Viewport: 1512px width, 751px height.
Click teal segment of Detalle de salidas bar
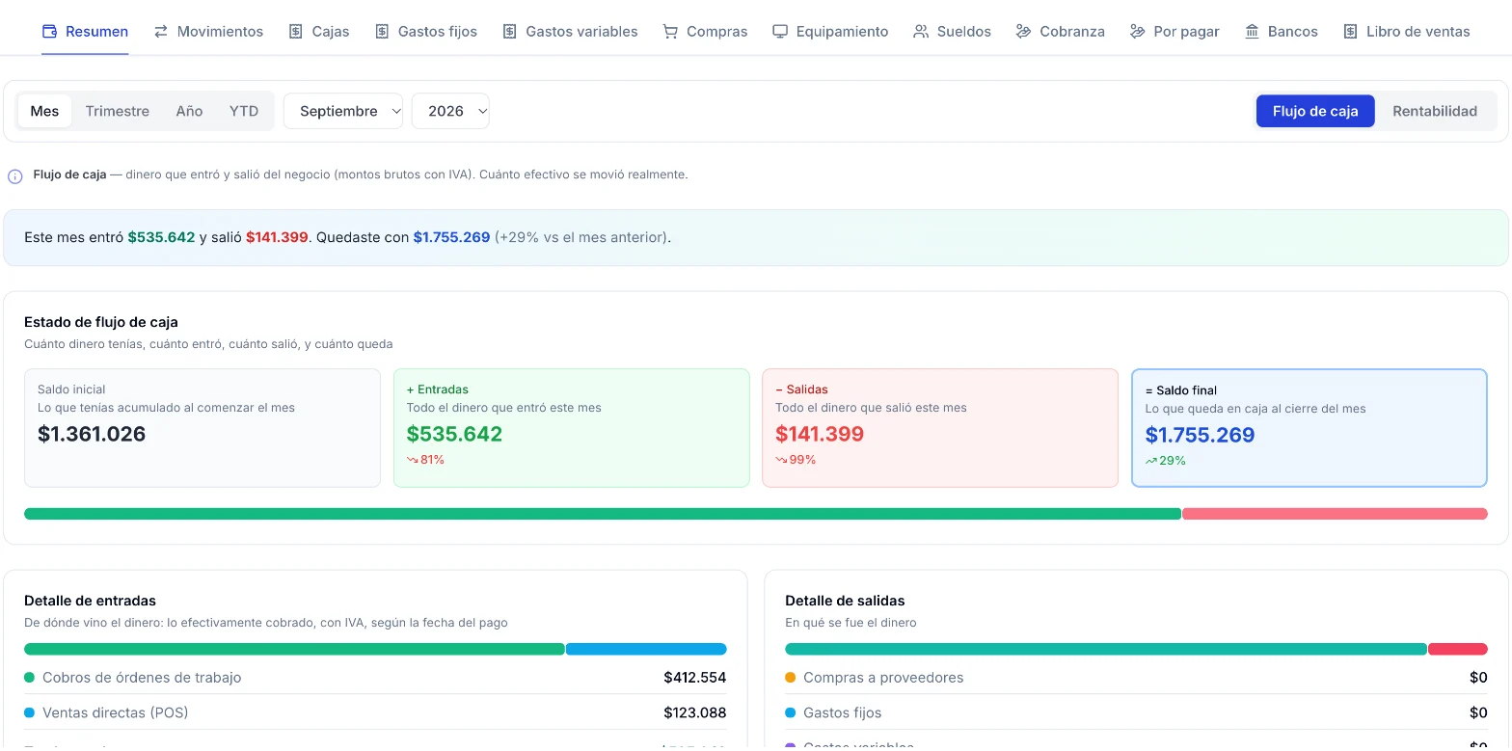coord(1106,649)
